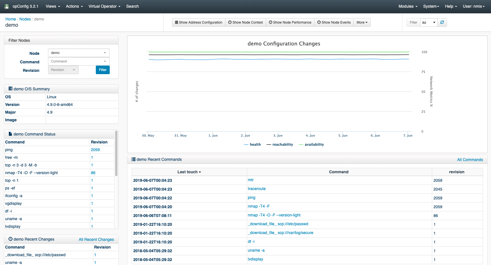Click the Show Node Context button
Image resolution: width=491 pixels, height=265 pixels.
pos(245,22)
